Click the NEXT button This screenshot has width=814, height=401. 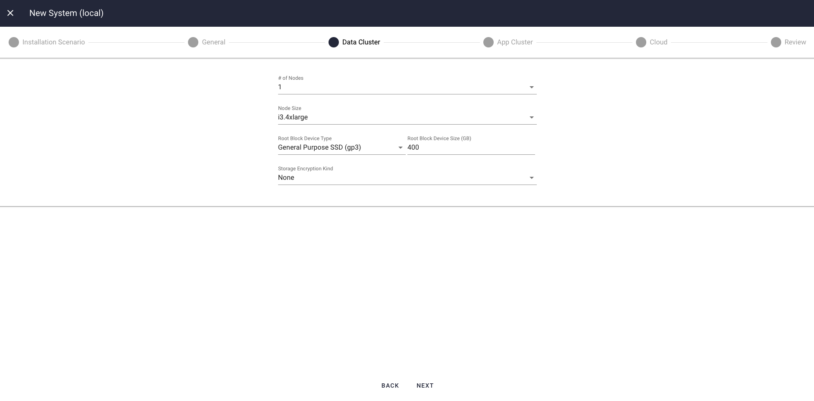[x=425, y=385]
